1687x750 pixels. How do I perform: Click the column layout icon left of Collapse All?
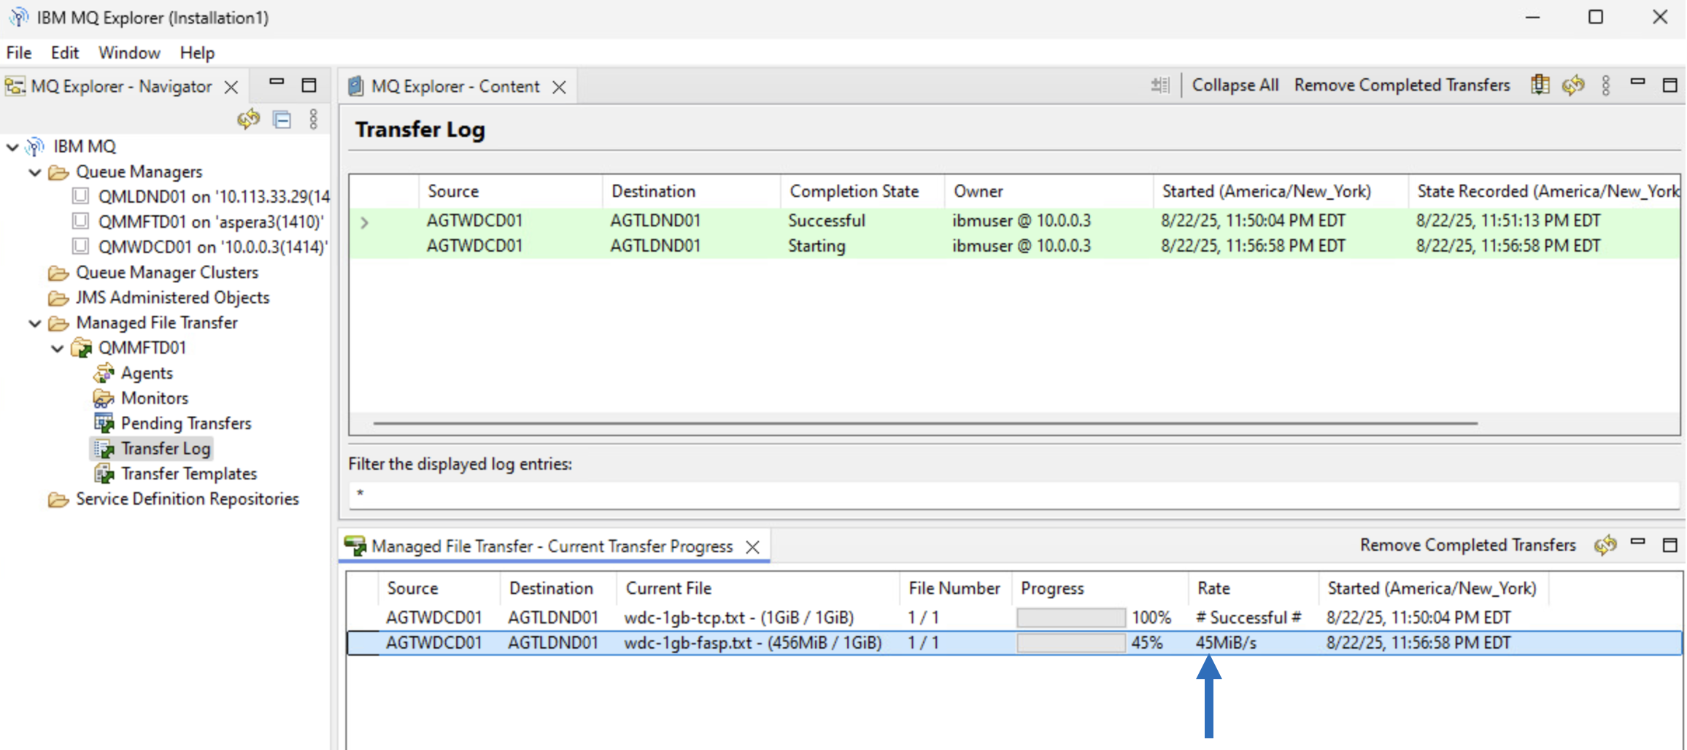click(1160, 85)
